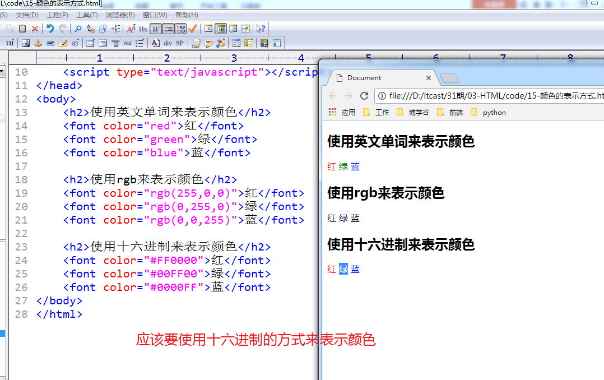The height and width of the screenshot is (380, 604).
Task: Insert a form via form icon
Action: [236, 43]
